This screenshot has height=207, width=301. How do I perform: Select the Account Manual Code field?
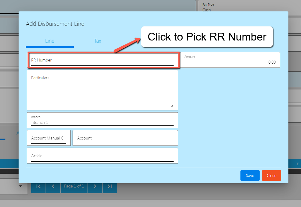click(x=49, y=138)
